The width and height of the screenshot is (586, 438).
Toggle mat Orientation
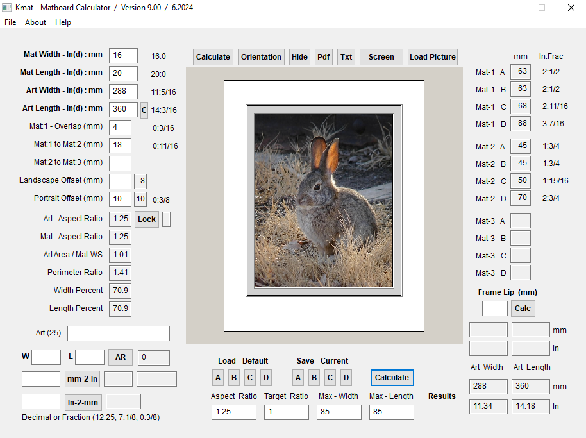[261, 57]
